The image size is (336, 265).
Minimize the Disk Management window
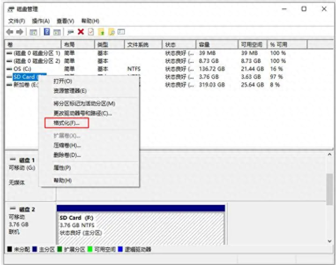[284, 9]
